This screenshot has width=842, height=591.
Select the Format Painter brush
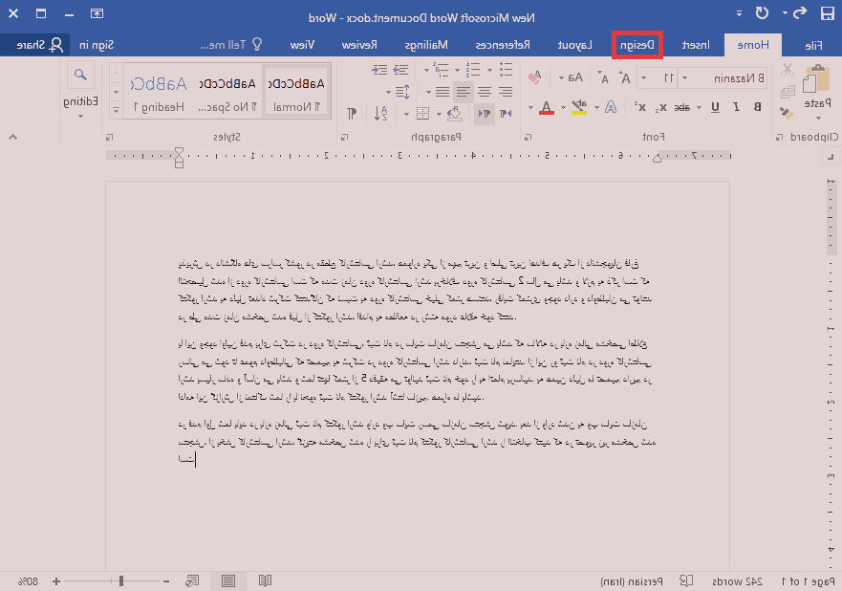click(787, 112)
